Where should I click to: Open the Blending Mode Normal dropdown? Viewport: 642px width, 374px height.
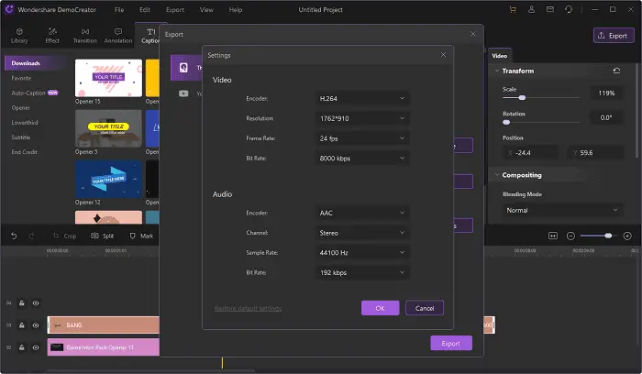562,210
